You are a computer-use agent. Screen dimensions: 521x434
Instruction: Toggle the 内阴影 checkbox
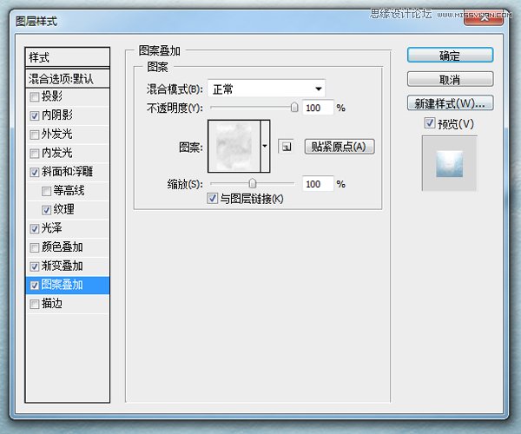pos(35,115)
